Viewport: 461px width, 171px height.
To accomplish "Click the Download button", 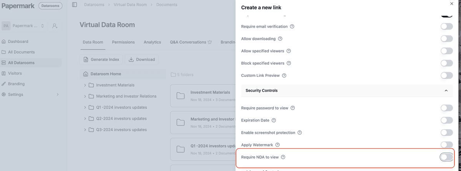I will (x=142, y=60).
